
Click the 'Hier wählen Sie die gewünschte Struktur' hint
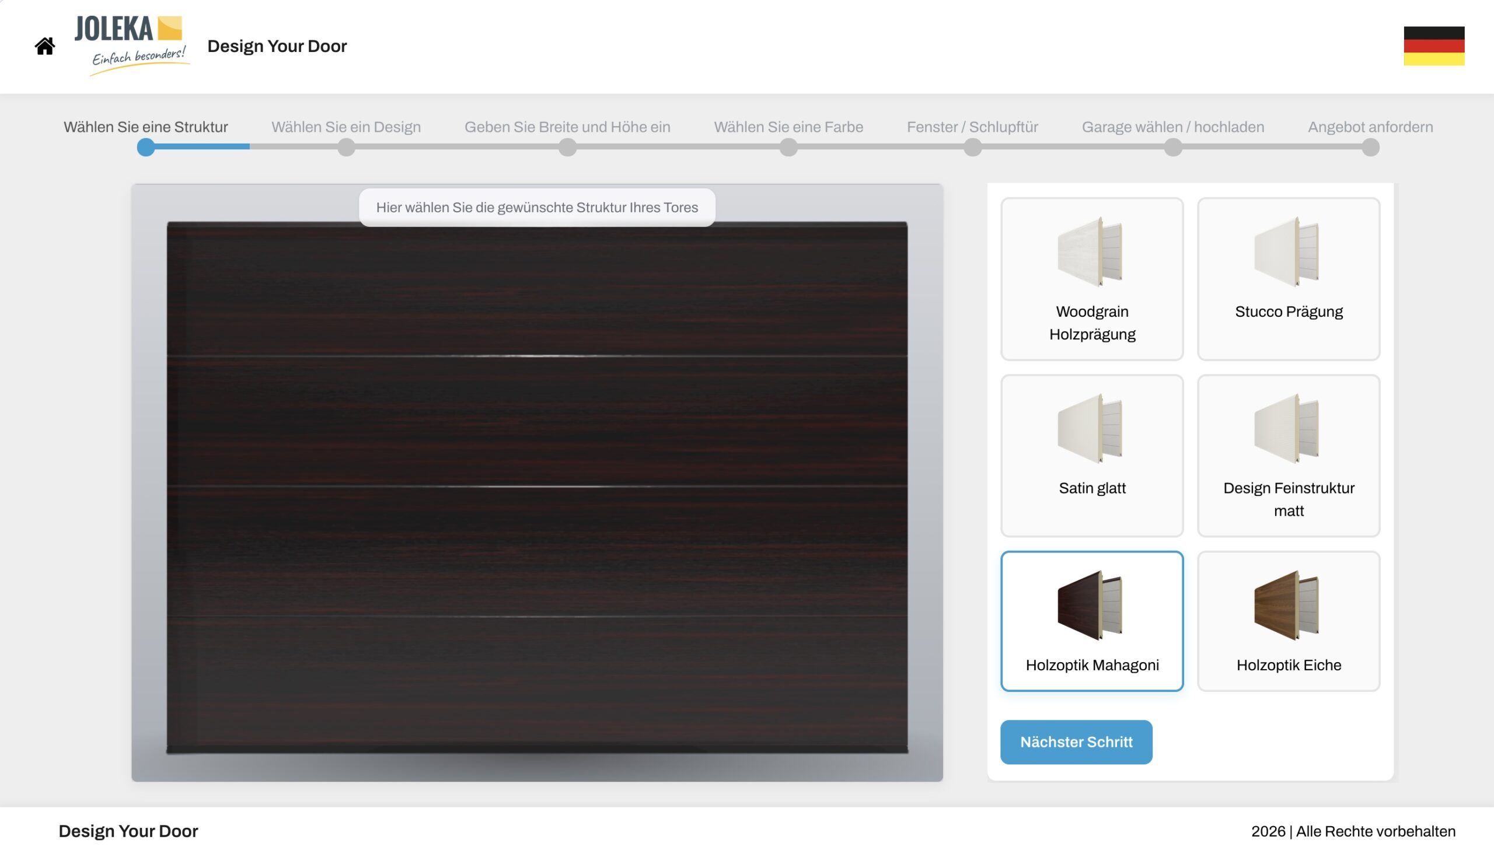pos(537,207)
